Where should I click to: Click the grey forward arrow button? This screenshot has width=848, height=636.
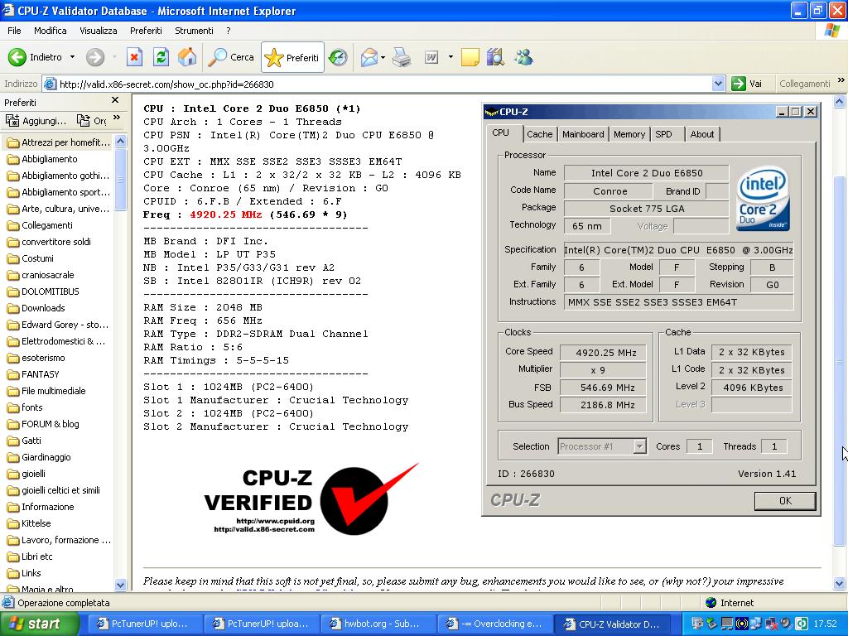click(95, 57)
